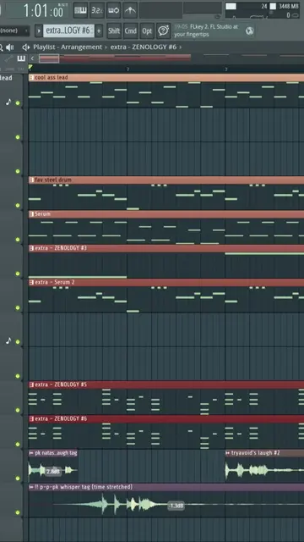Add new pattern with the plus button
Screen dimensions: 304x542
99,30
